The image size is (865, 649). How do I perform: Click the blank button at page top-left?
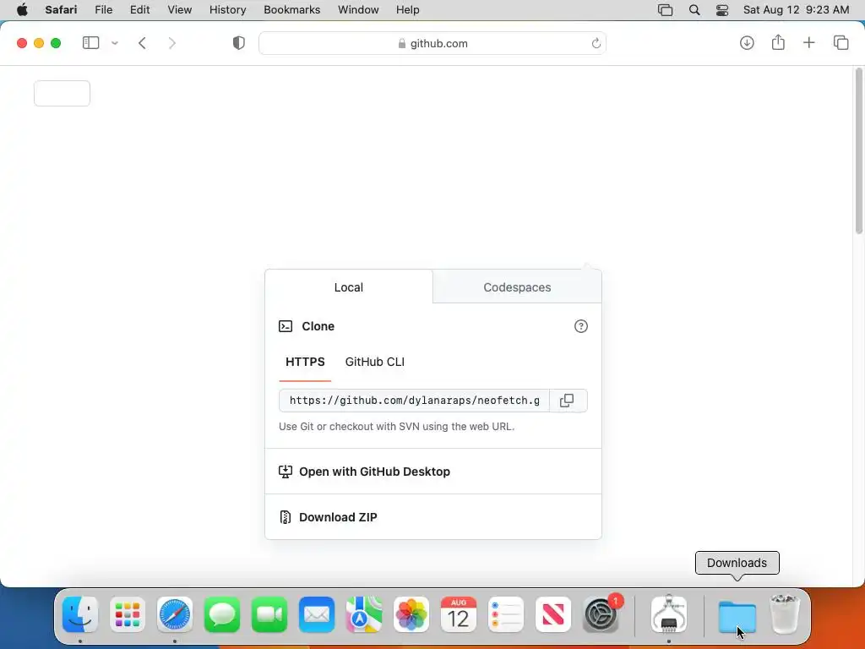[x=62, y=93]
